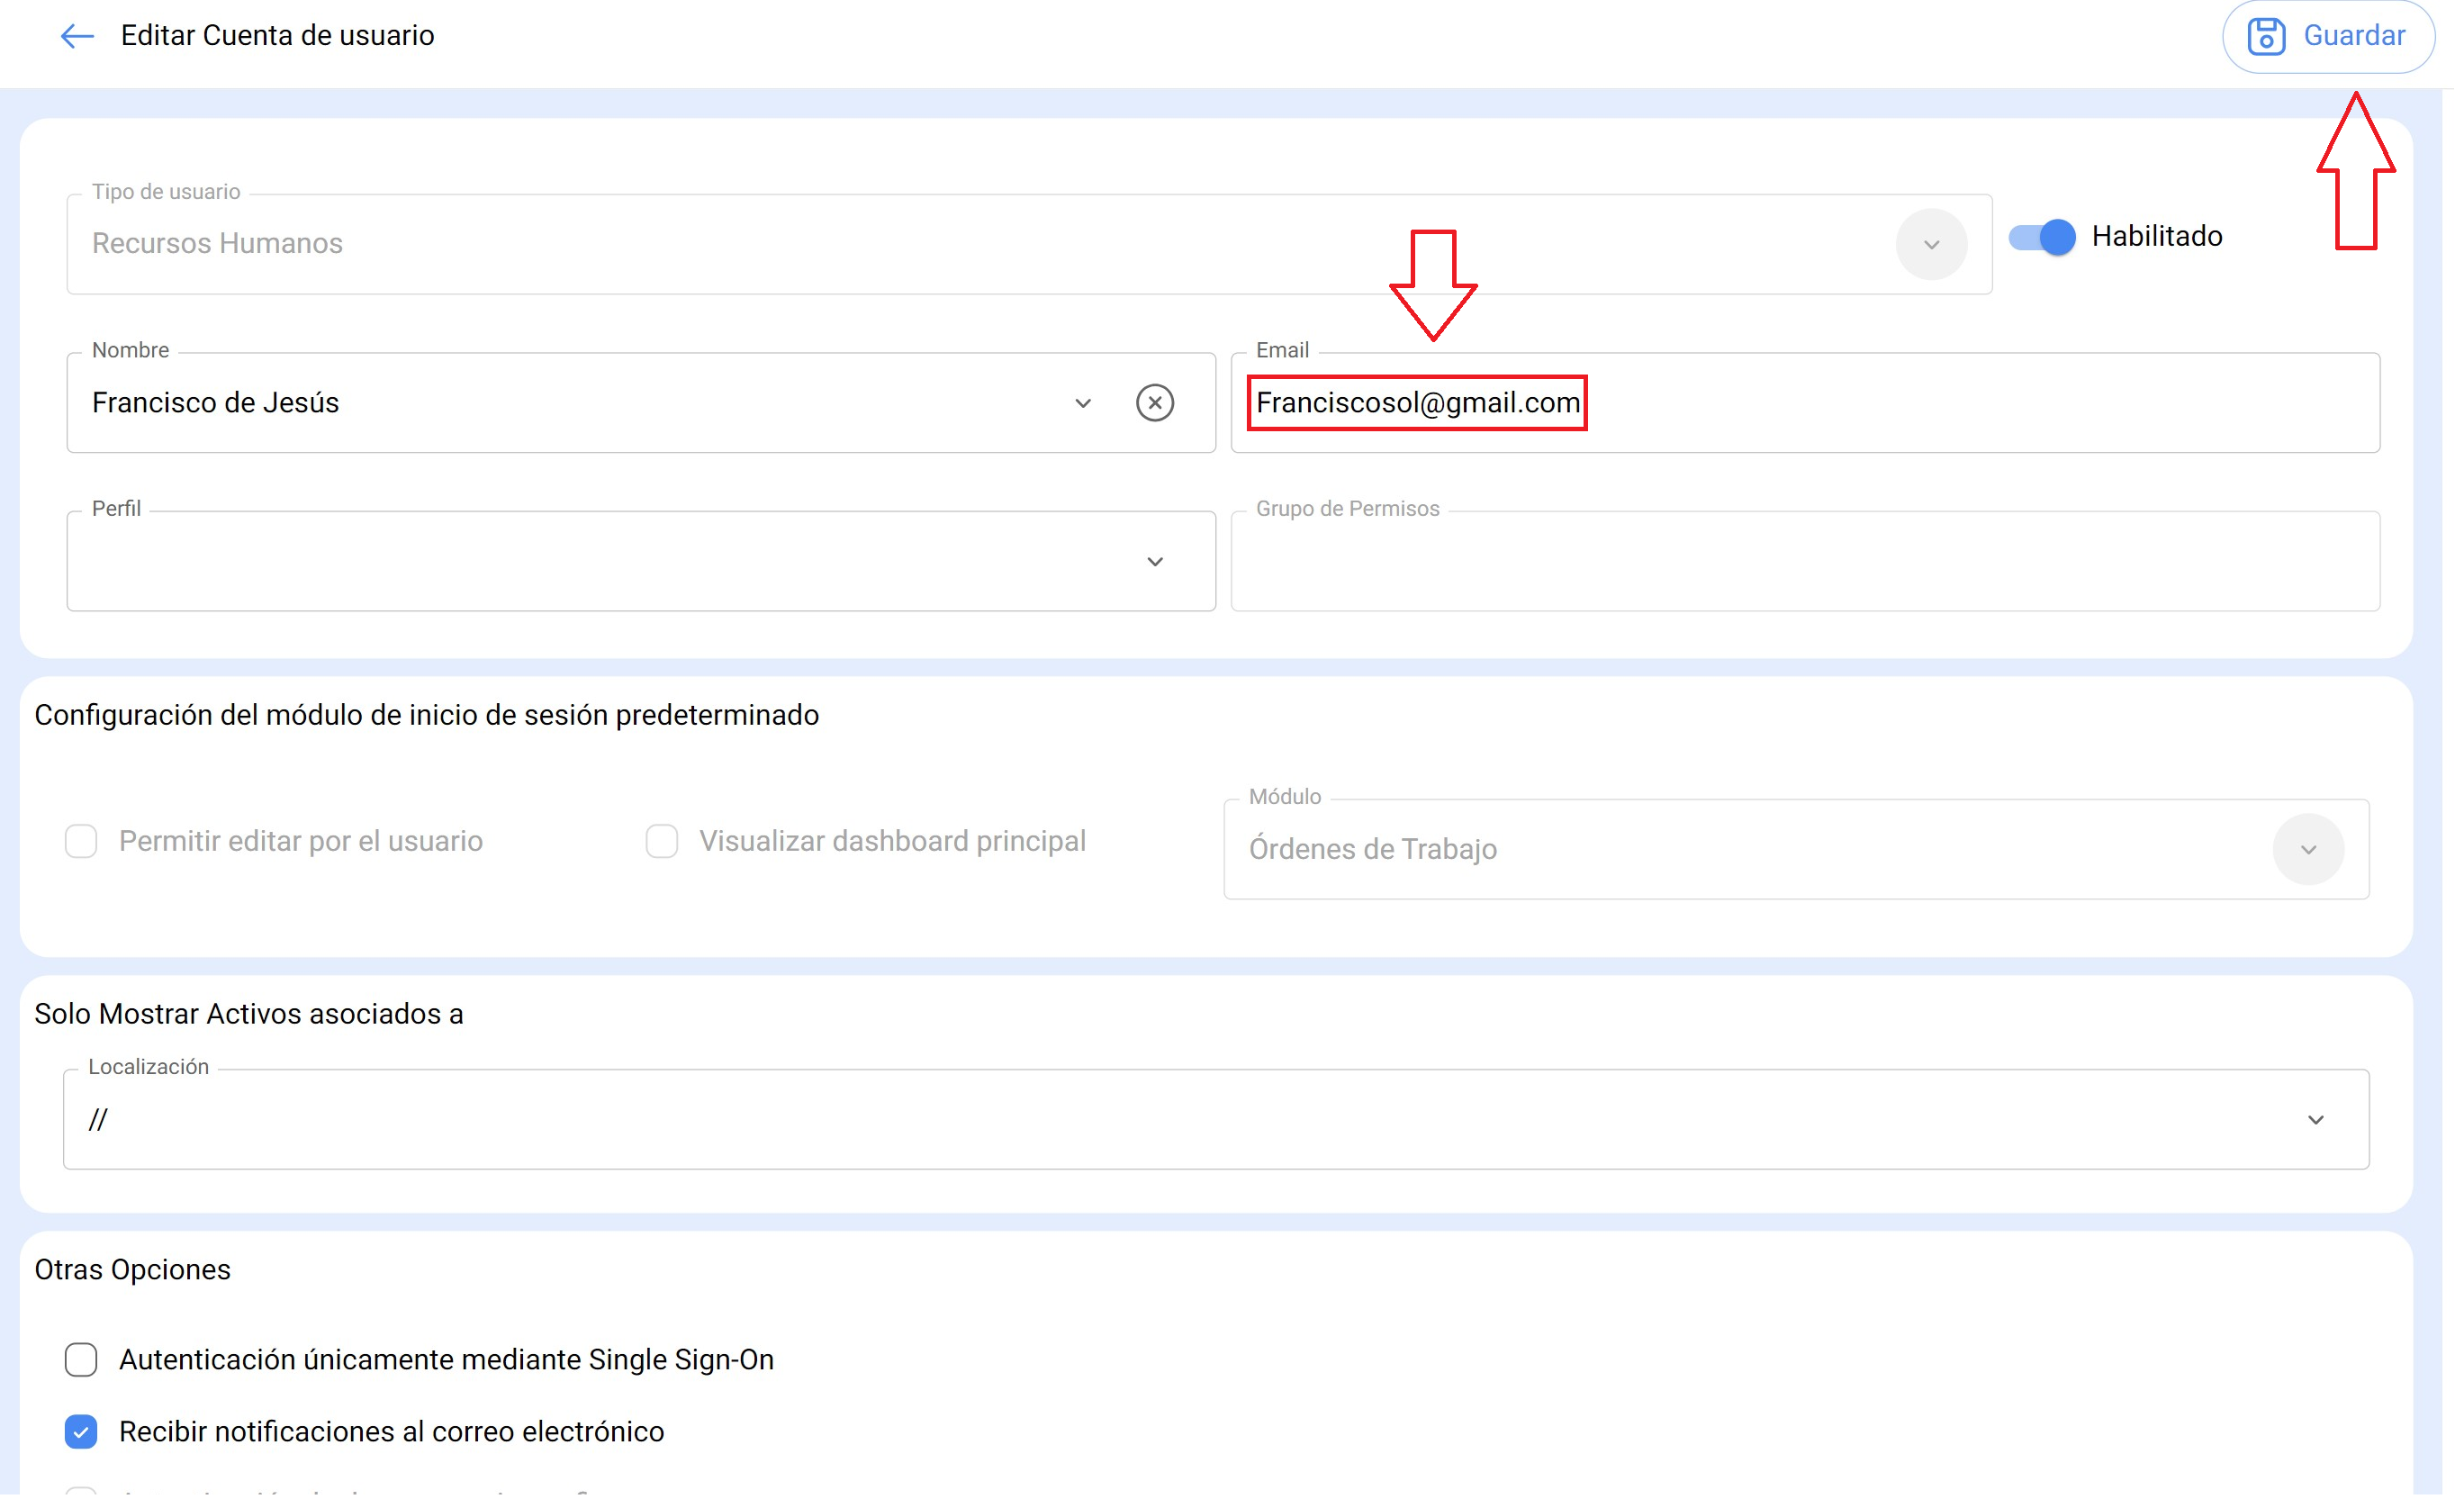Click the Guardar save disk icon
Image resolution: width=2455 pixels, height=1499 pixels.
click(2266, 37)
